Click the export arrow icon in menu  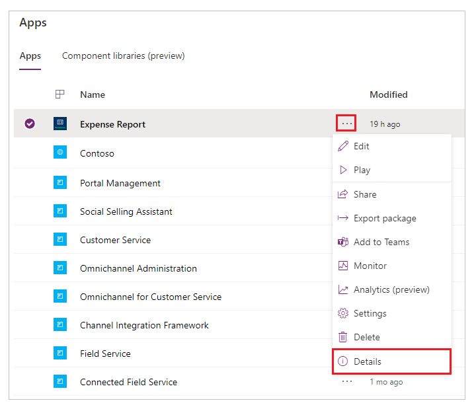(x=343, y=218)
